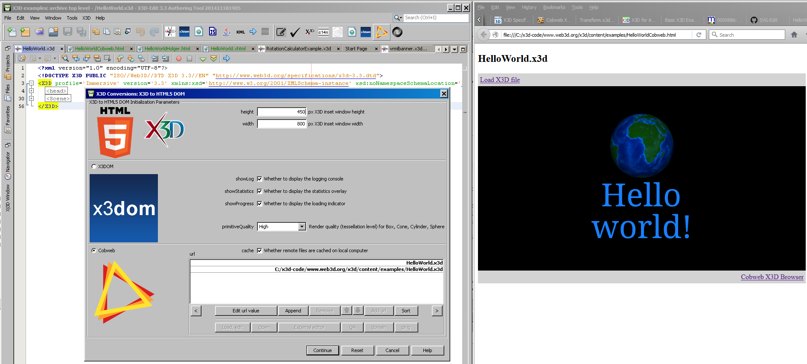The height and width of the screenshot is (364, 807).
Task: Select the 'HelloWorld.x3d' url list row
Action: [x=317, y=263]
